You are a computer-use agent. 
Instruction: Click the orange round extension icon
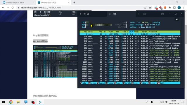coord(165,8)
